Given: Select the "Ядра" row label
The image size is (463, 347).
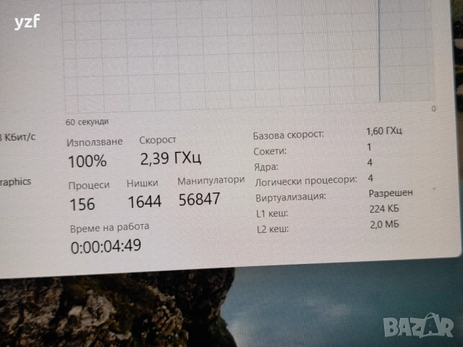Looking at the screenshot, I should point(266,166).
